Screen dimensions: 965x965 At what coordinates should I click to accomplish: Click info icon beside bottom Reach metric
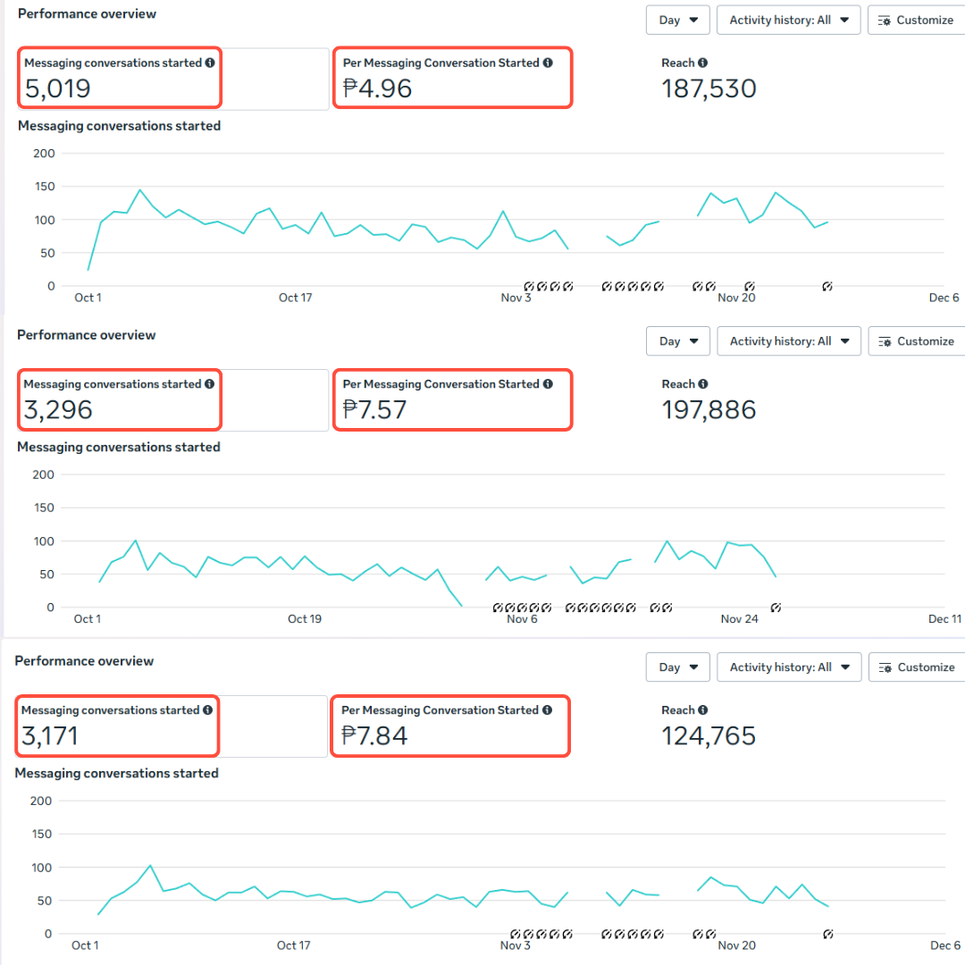coord(703,710)
